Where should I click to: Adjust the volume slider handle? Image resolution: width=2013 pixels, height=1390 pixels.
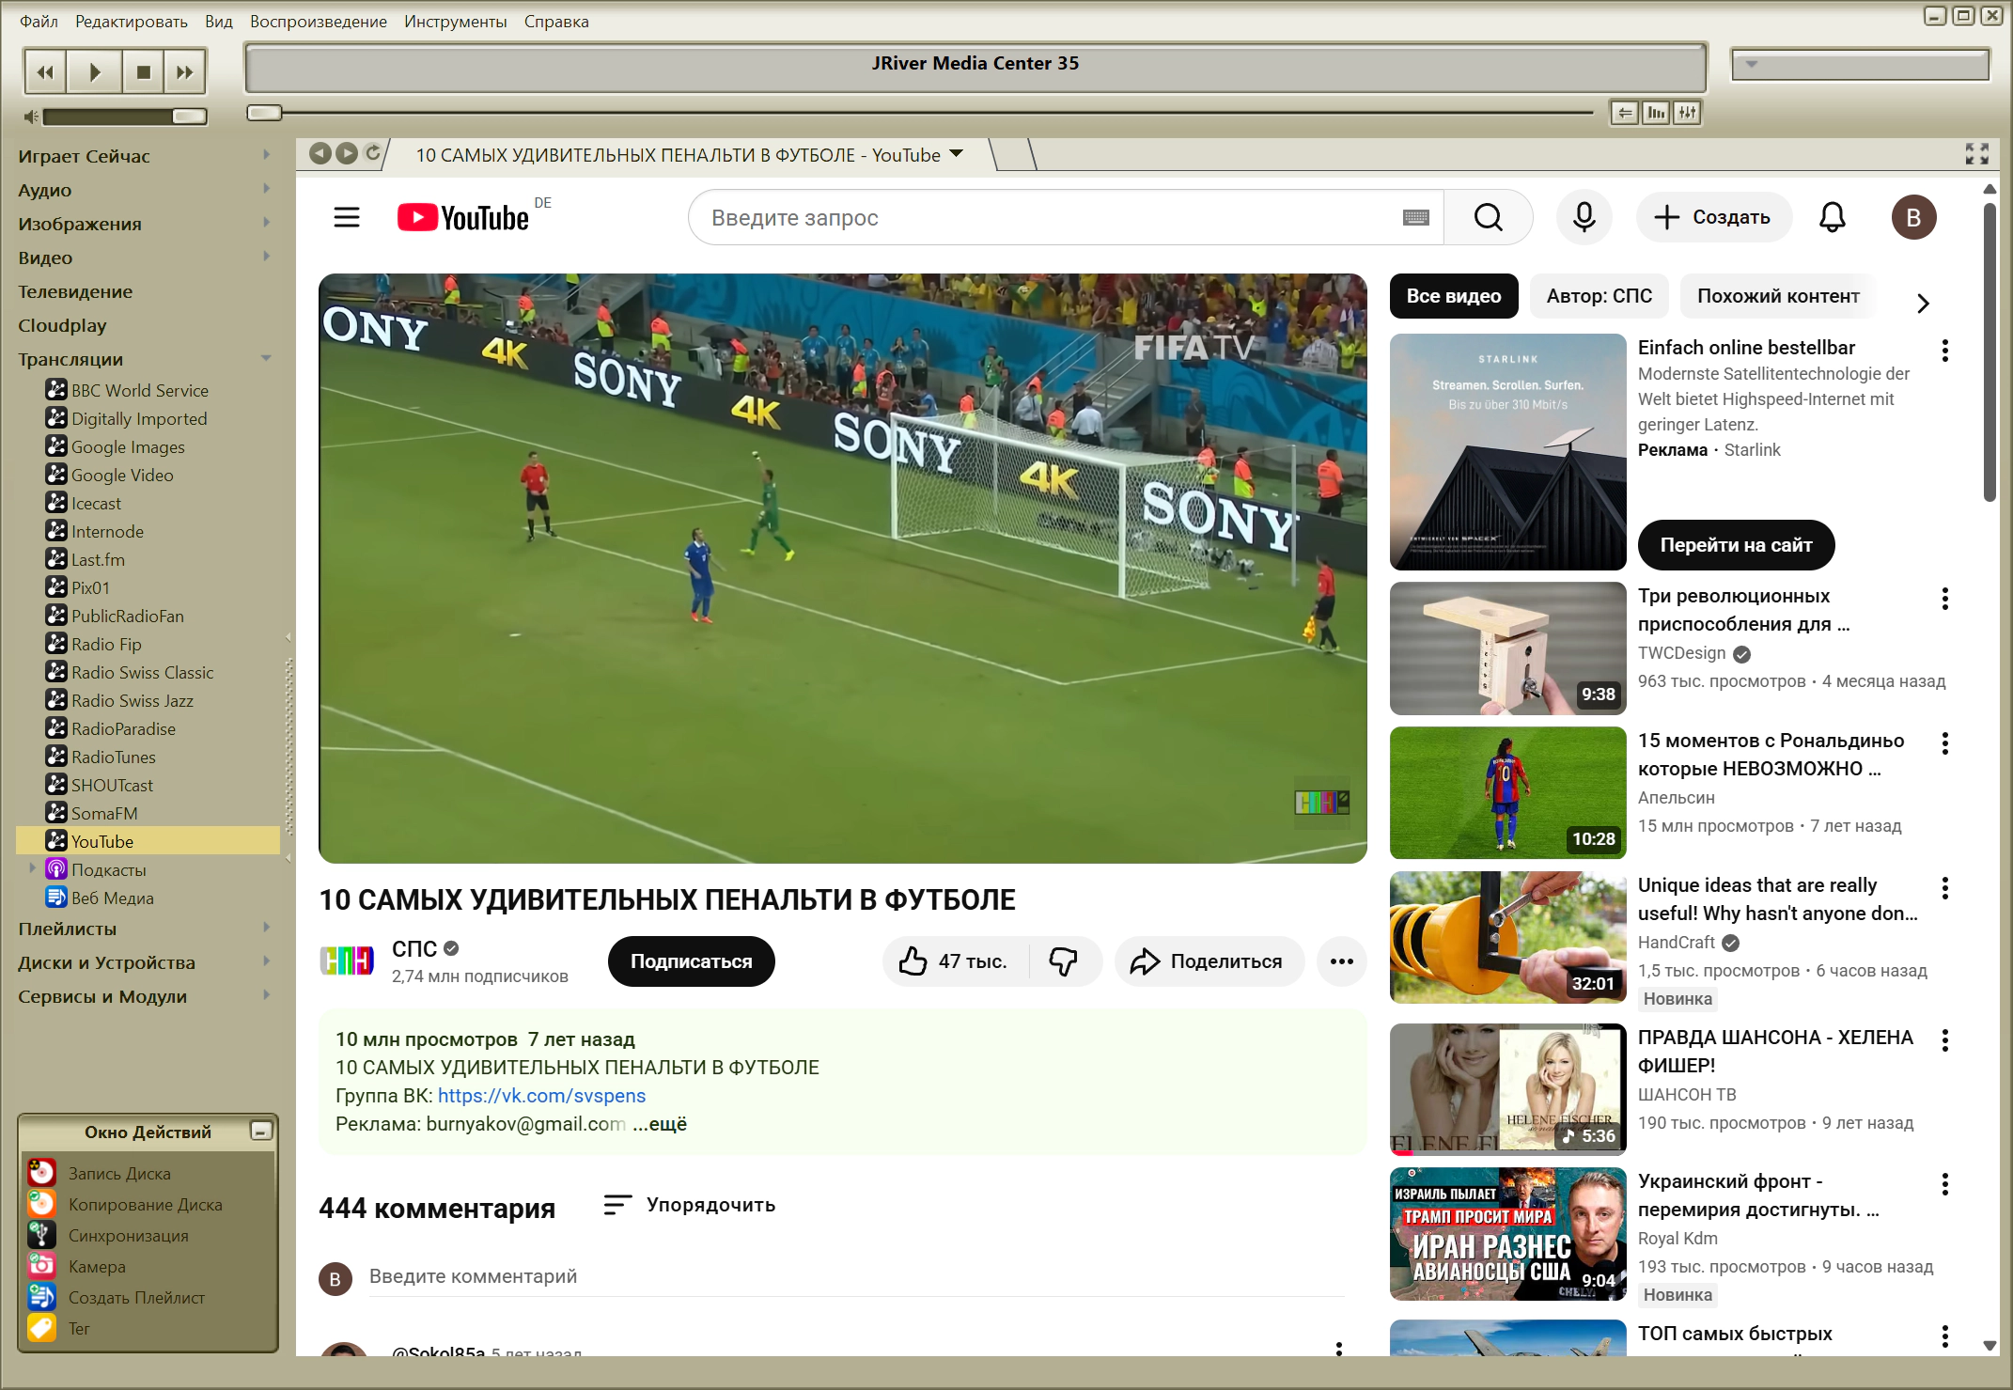point(189,116)
